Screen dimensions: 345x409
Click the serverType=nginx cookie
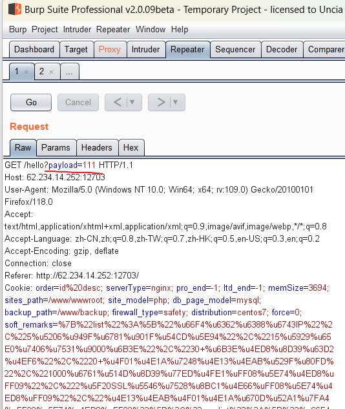(x=138, y=288)
